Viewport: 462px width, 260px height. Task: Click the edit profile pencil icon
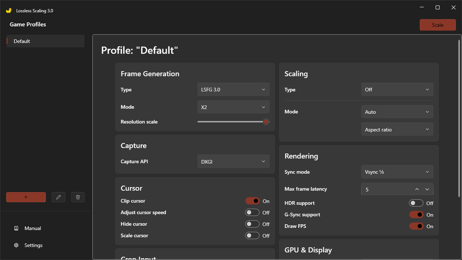58,197
